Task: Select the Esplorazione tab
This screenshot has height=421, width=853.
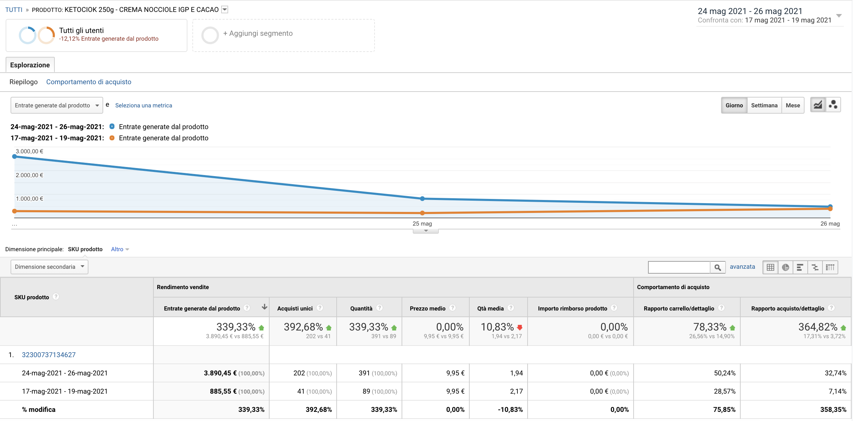Action: (30, 65)
